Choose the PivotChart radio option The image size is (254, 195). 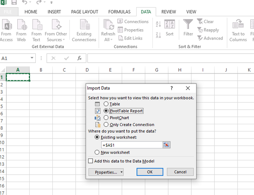(x=106, y=118)
